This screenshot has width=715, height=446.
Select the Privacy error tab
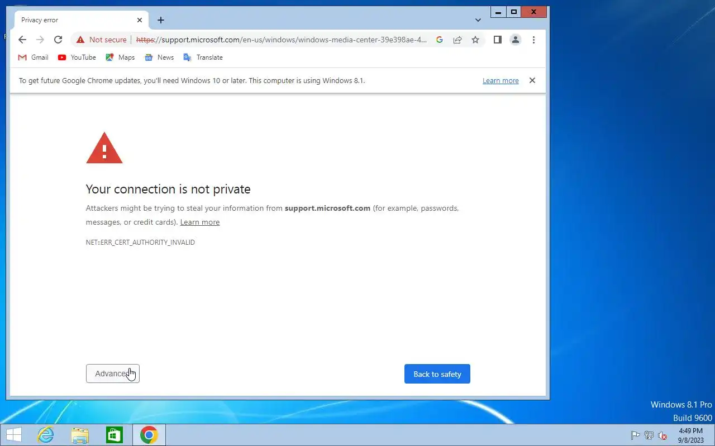(82, 20)
